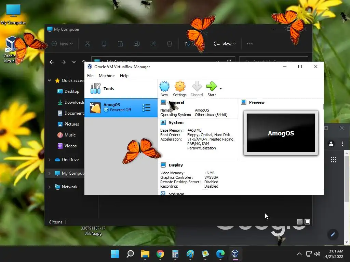This screenshot has height=262, width=350.
Task: Click the AmogOS preview thumbnail
Action: [x=281, y=133]
